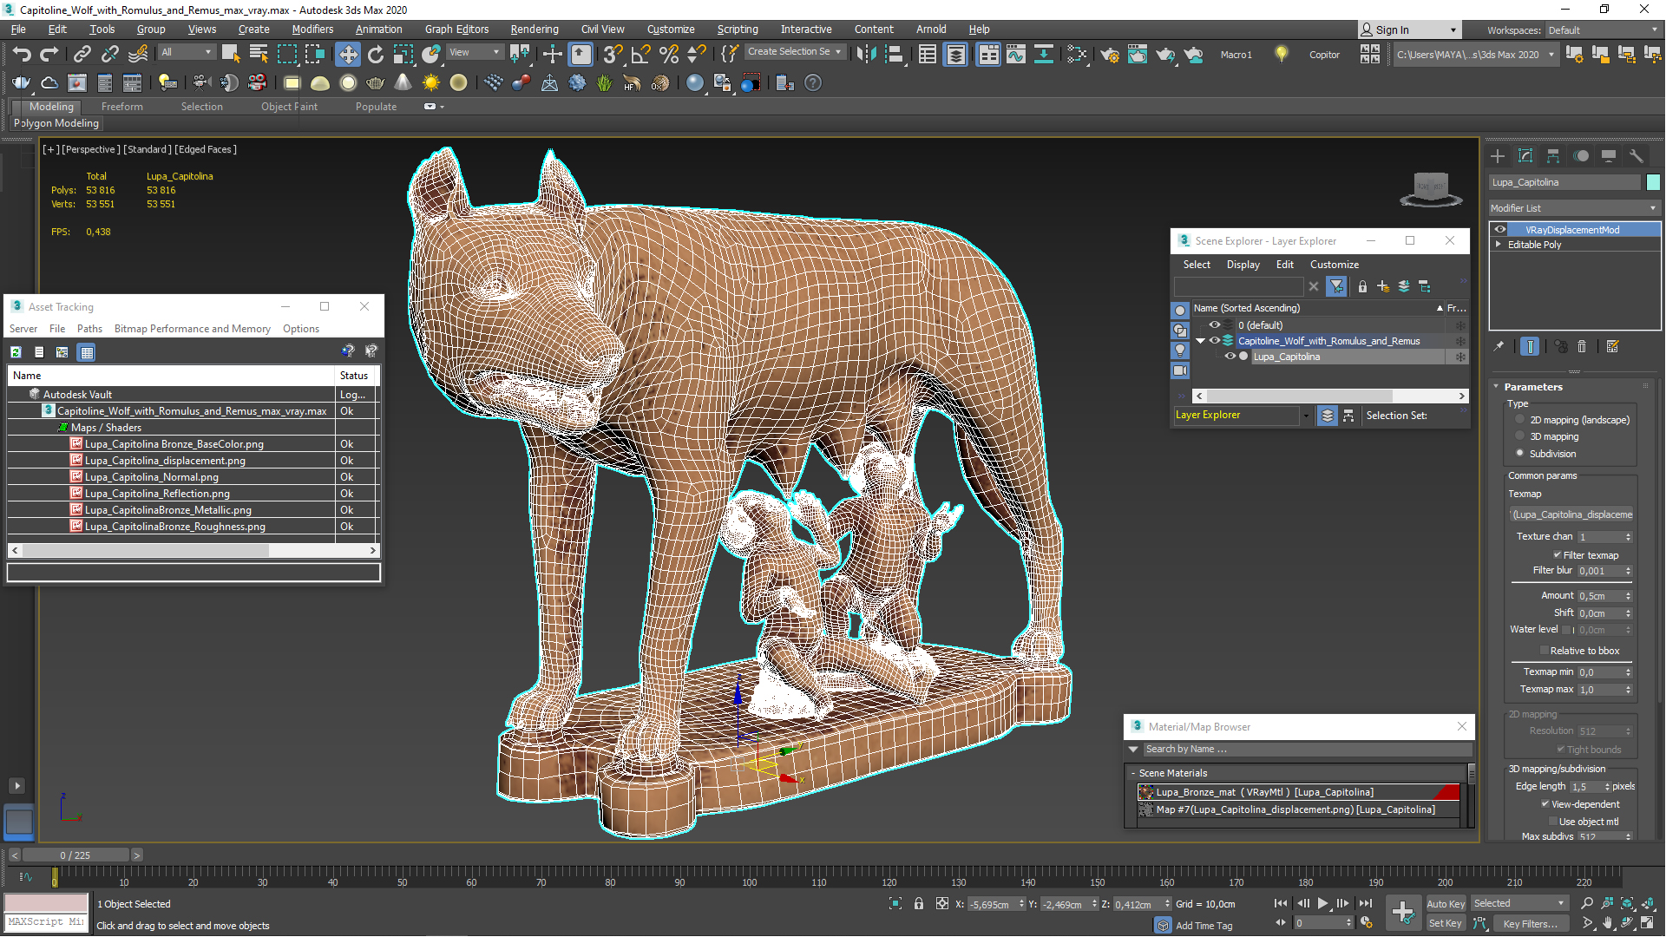Click the time slider 0 / 225 handle
Image resolution: width=1666 pixels, height=937 pixels.
click(75, 855)
